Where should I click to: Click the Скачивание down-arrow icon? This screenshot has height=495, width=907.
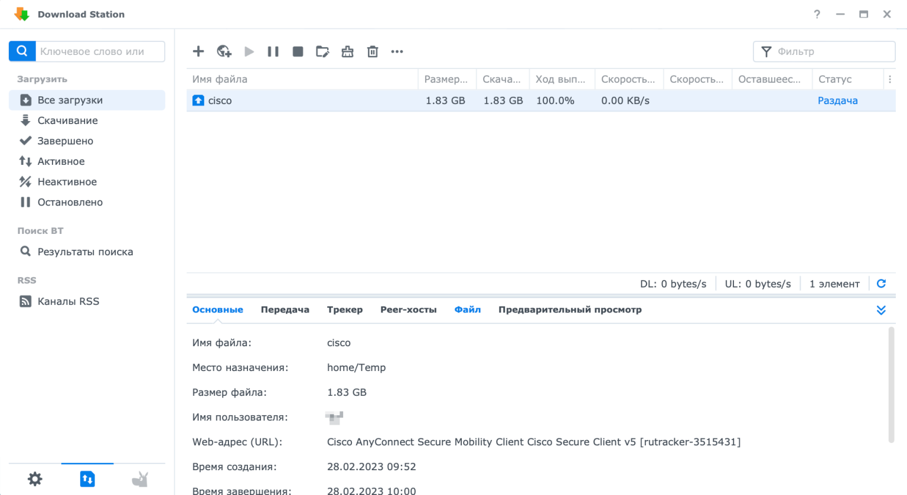[x=25, y=121]
